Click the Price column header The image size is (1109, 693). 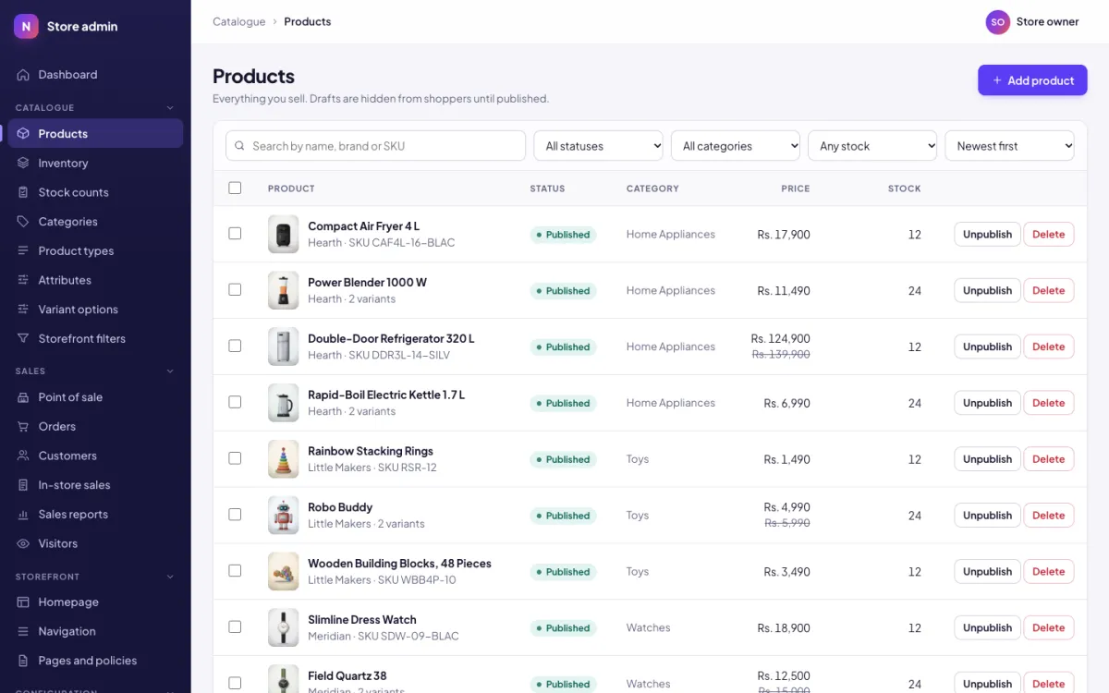[795, 188]
